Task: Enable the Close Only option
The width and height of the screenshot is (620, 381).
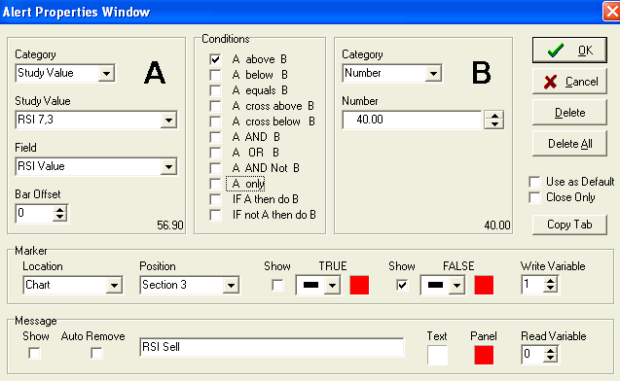Action: 534,197
